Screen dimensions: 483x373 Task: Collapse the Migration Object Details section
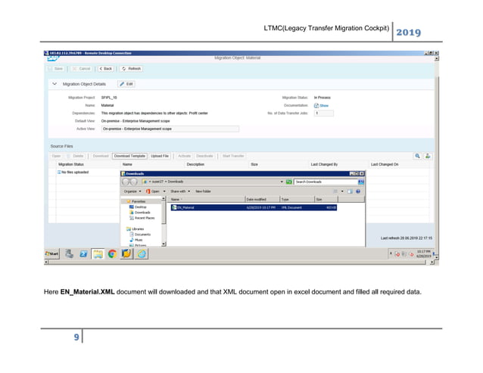pyautogui.click(x=55, y=84)
